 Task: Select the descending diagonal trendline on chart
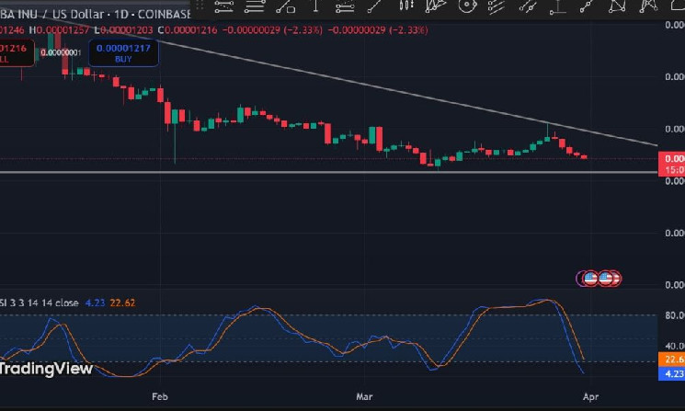[x=414, y=92]
